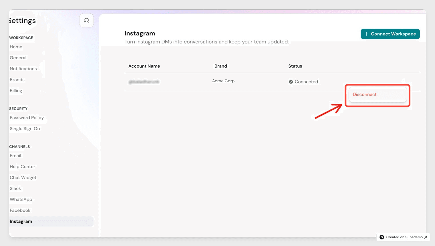
Task: Open Help Center channel settings
Action: click(22, 167)
